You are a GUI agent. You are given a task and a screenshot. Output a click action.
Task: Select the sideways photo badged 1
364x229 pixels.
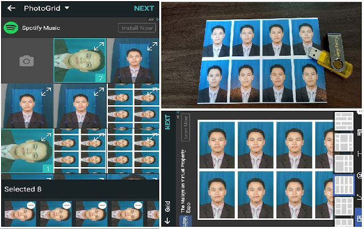click(27, 151)
